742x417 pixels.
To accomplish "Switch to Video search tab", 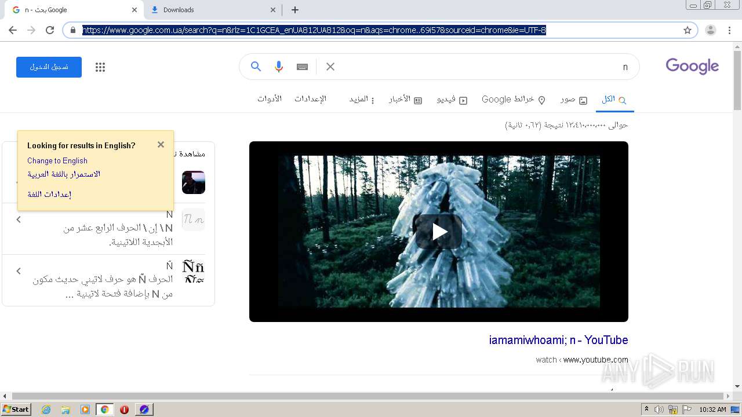I will 452,100.
